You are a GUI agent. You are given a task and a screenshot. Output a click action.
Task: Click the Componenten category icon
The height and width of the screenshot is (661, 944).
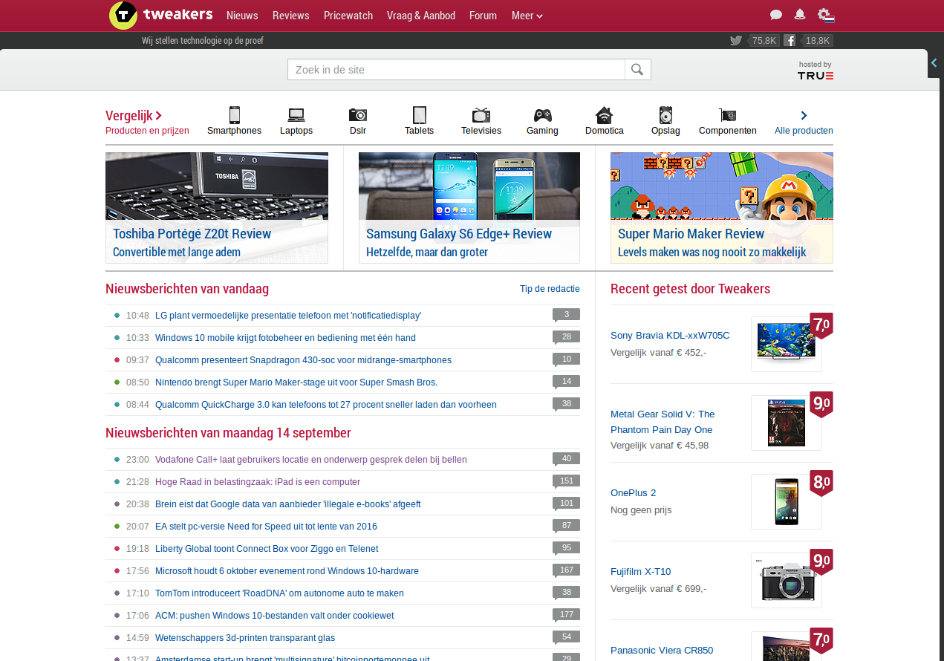(727, 116)
